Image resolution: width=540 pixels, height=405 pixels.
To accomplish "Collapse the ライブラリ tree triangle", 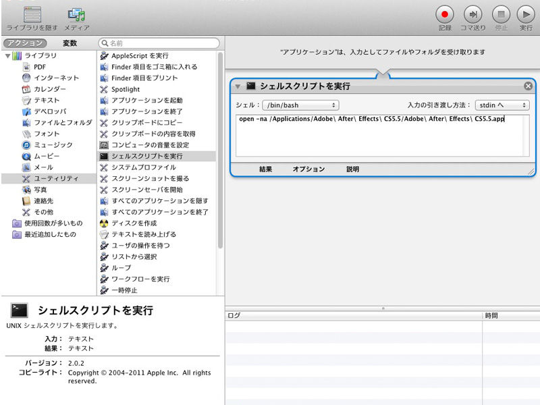I will [x=7, y=55].
